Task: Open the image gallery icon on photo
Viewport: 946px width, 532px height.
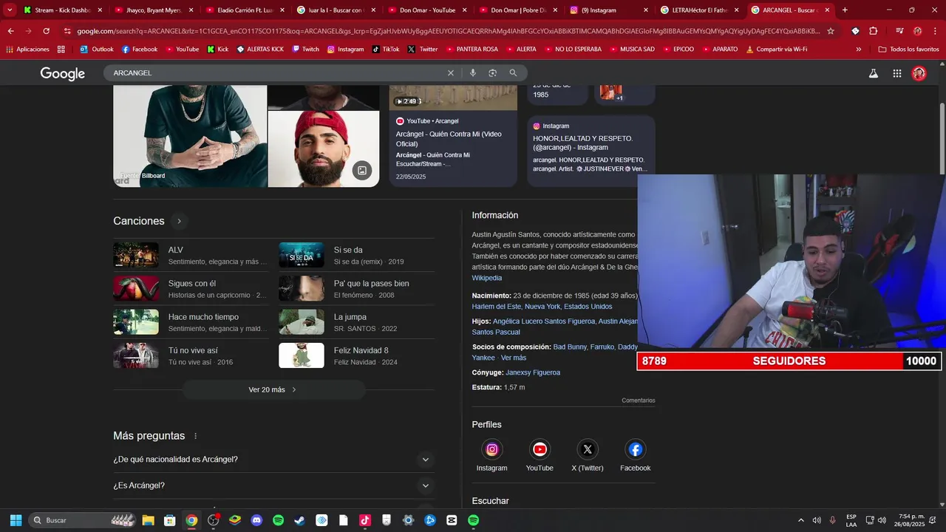Action: (x=362, y=171)
